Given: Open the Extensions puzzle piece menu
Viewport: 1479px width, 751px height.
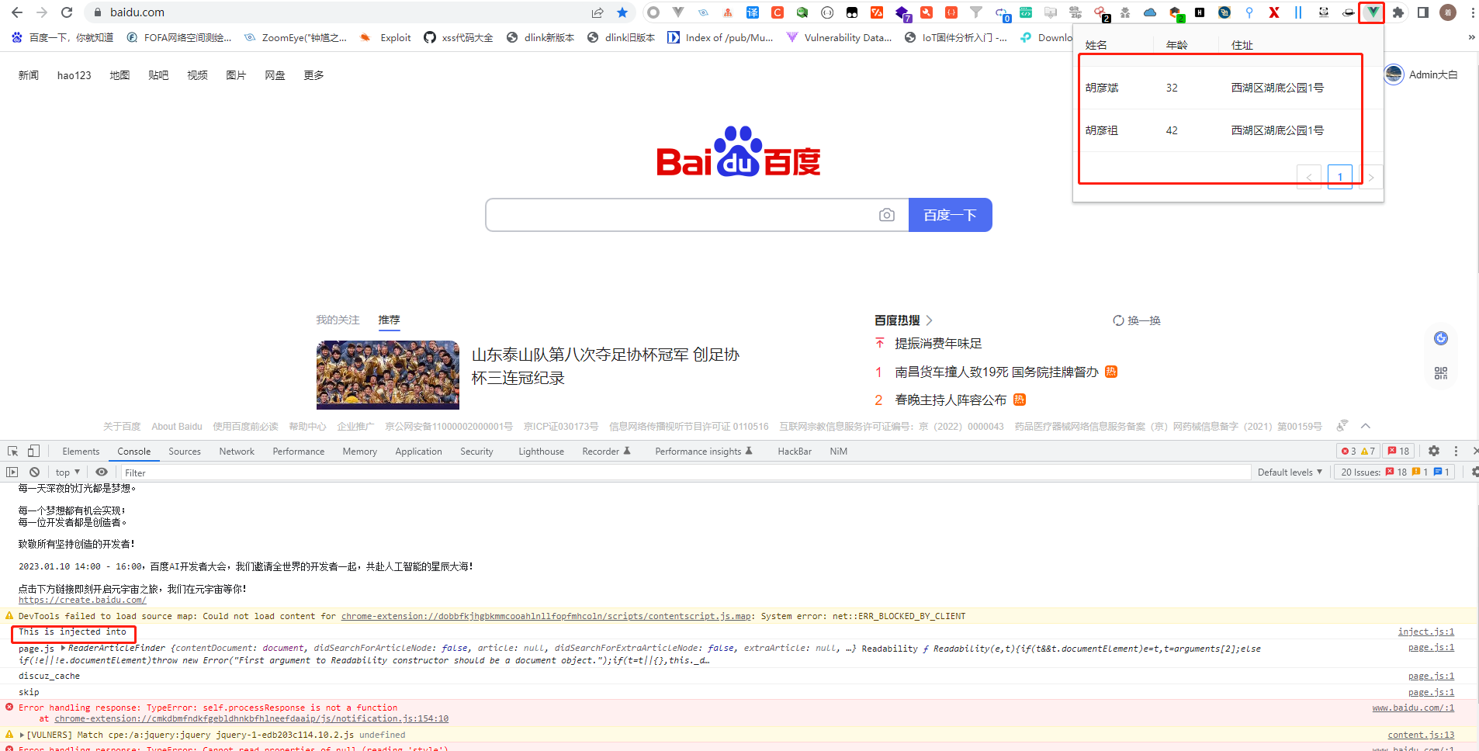Looking at the screenshot, I should point(1398,12).
